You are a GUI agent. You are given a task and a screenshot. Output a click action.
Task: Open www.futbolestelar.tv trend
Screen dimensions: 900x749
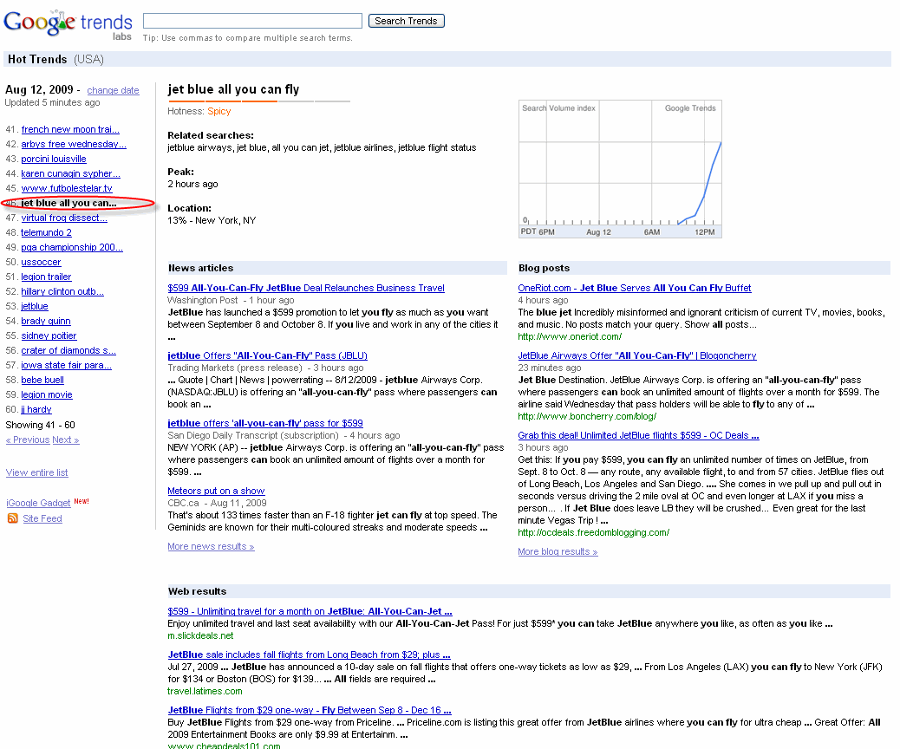click(67, 188)
